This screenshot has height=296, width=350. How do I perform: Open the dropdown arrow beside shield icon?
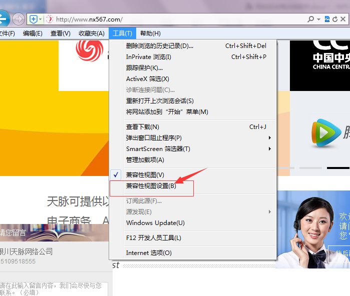click(40, 19)
